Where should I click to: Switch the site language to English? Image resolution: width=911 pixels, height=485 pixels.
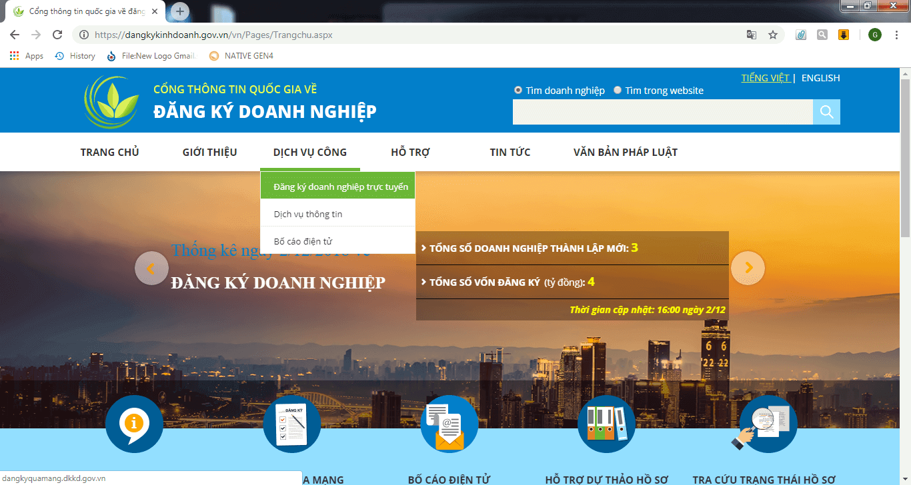click(x=820, y=78)
